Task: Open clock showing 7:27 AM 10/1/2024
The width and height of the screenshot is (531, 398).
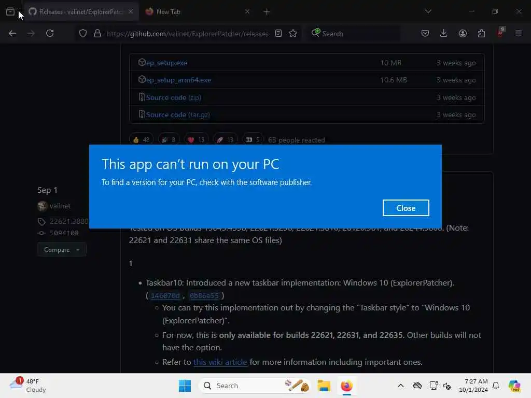Action: [473, 386]
